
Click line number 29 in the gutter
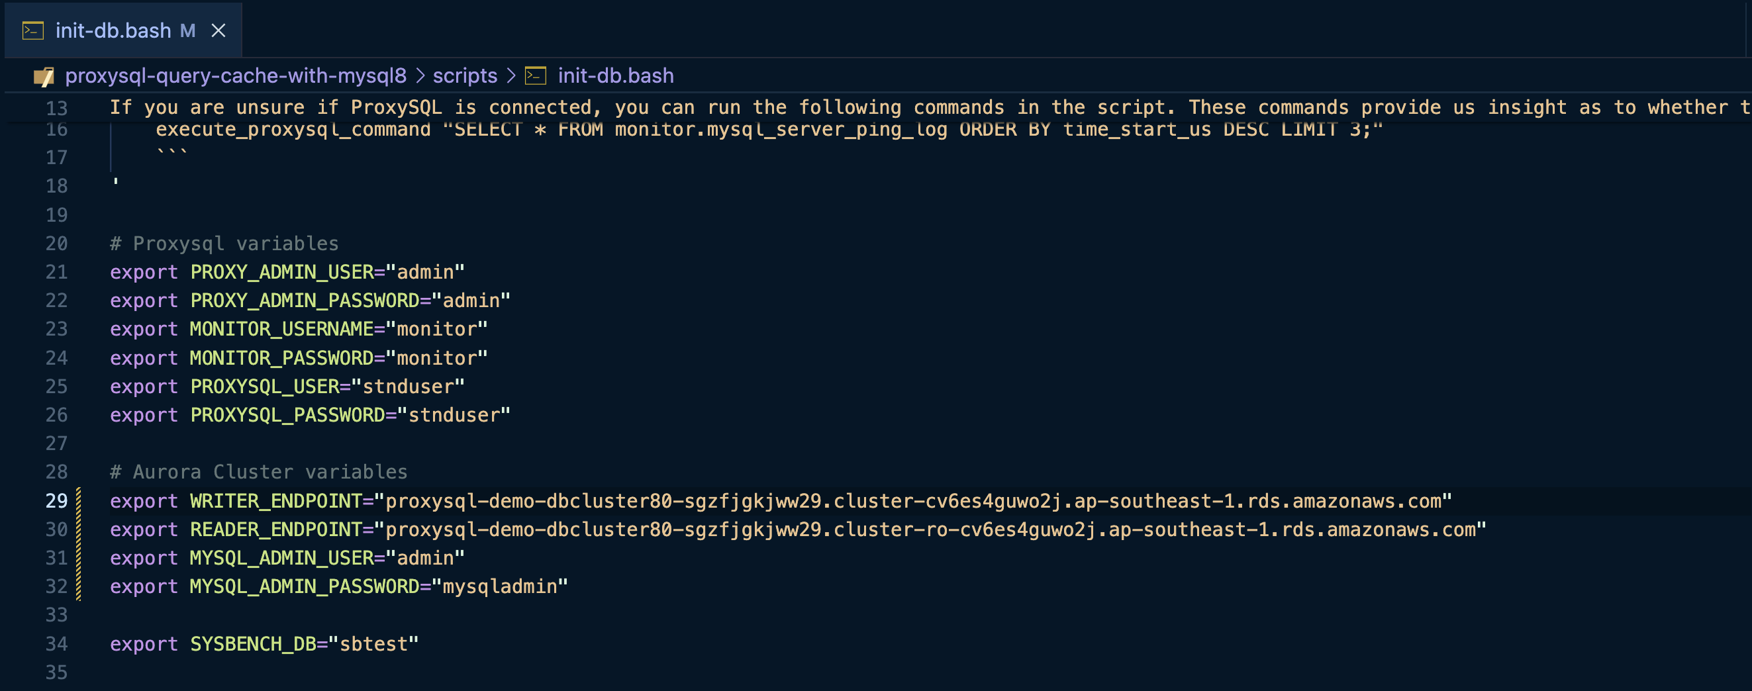click(56, 500)
